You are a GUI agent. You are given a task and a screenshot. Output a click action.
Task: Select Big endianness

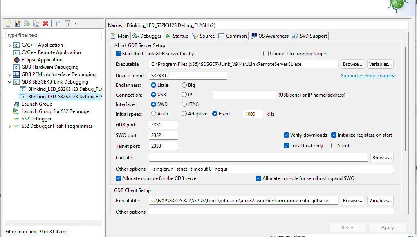click(184, 85)
